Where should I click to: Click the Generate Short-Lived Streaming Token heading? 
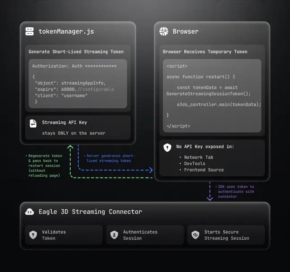(76, 52)
